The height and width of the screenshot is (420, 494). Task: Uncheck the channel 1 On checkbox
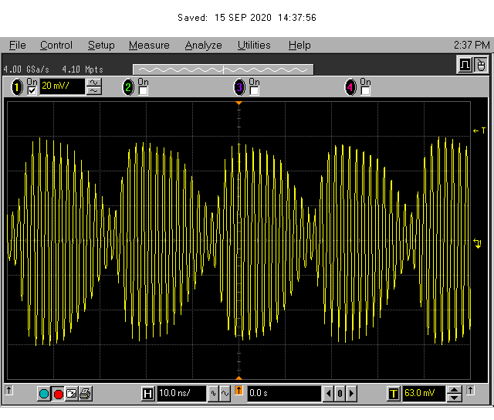[x=32, y=91]
